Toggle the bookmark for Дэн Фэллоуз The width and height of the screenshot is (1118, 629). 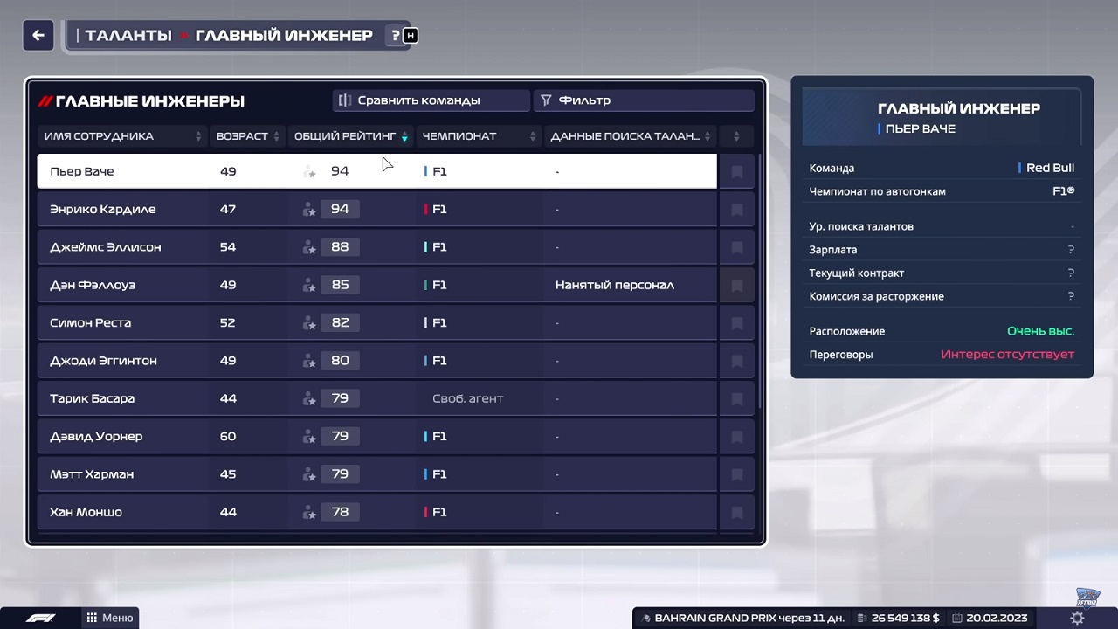(736, 285)
